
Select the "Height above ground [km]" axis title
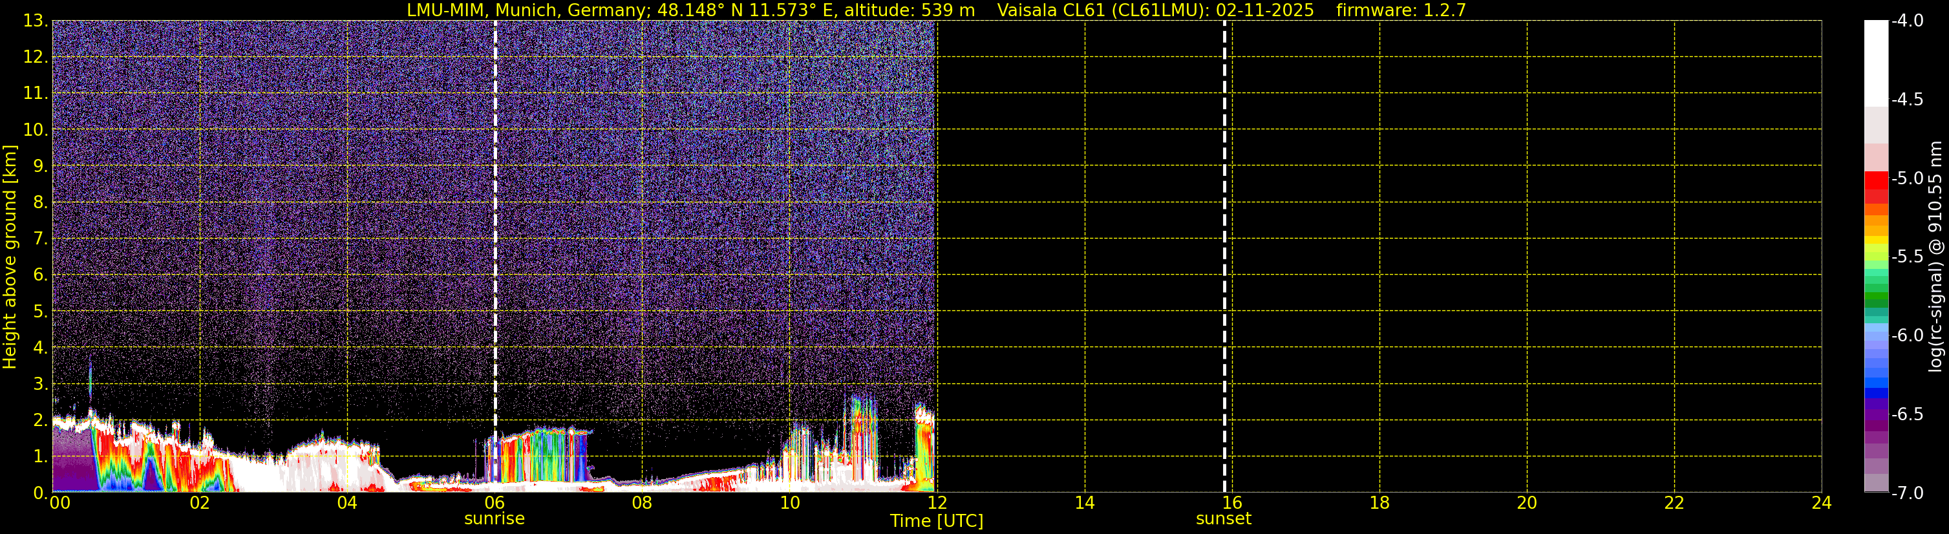[10, 257]
